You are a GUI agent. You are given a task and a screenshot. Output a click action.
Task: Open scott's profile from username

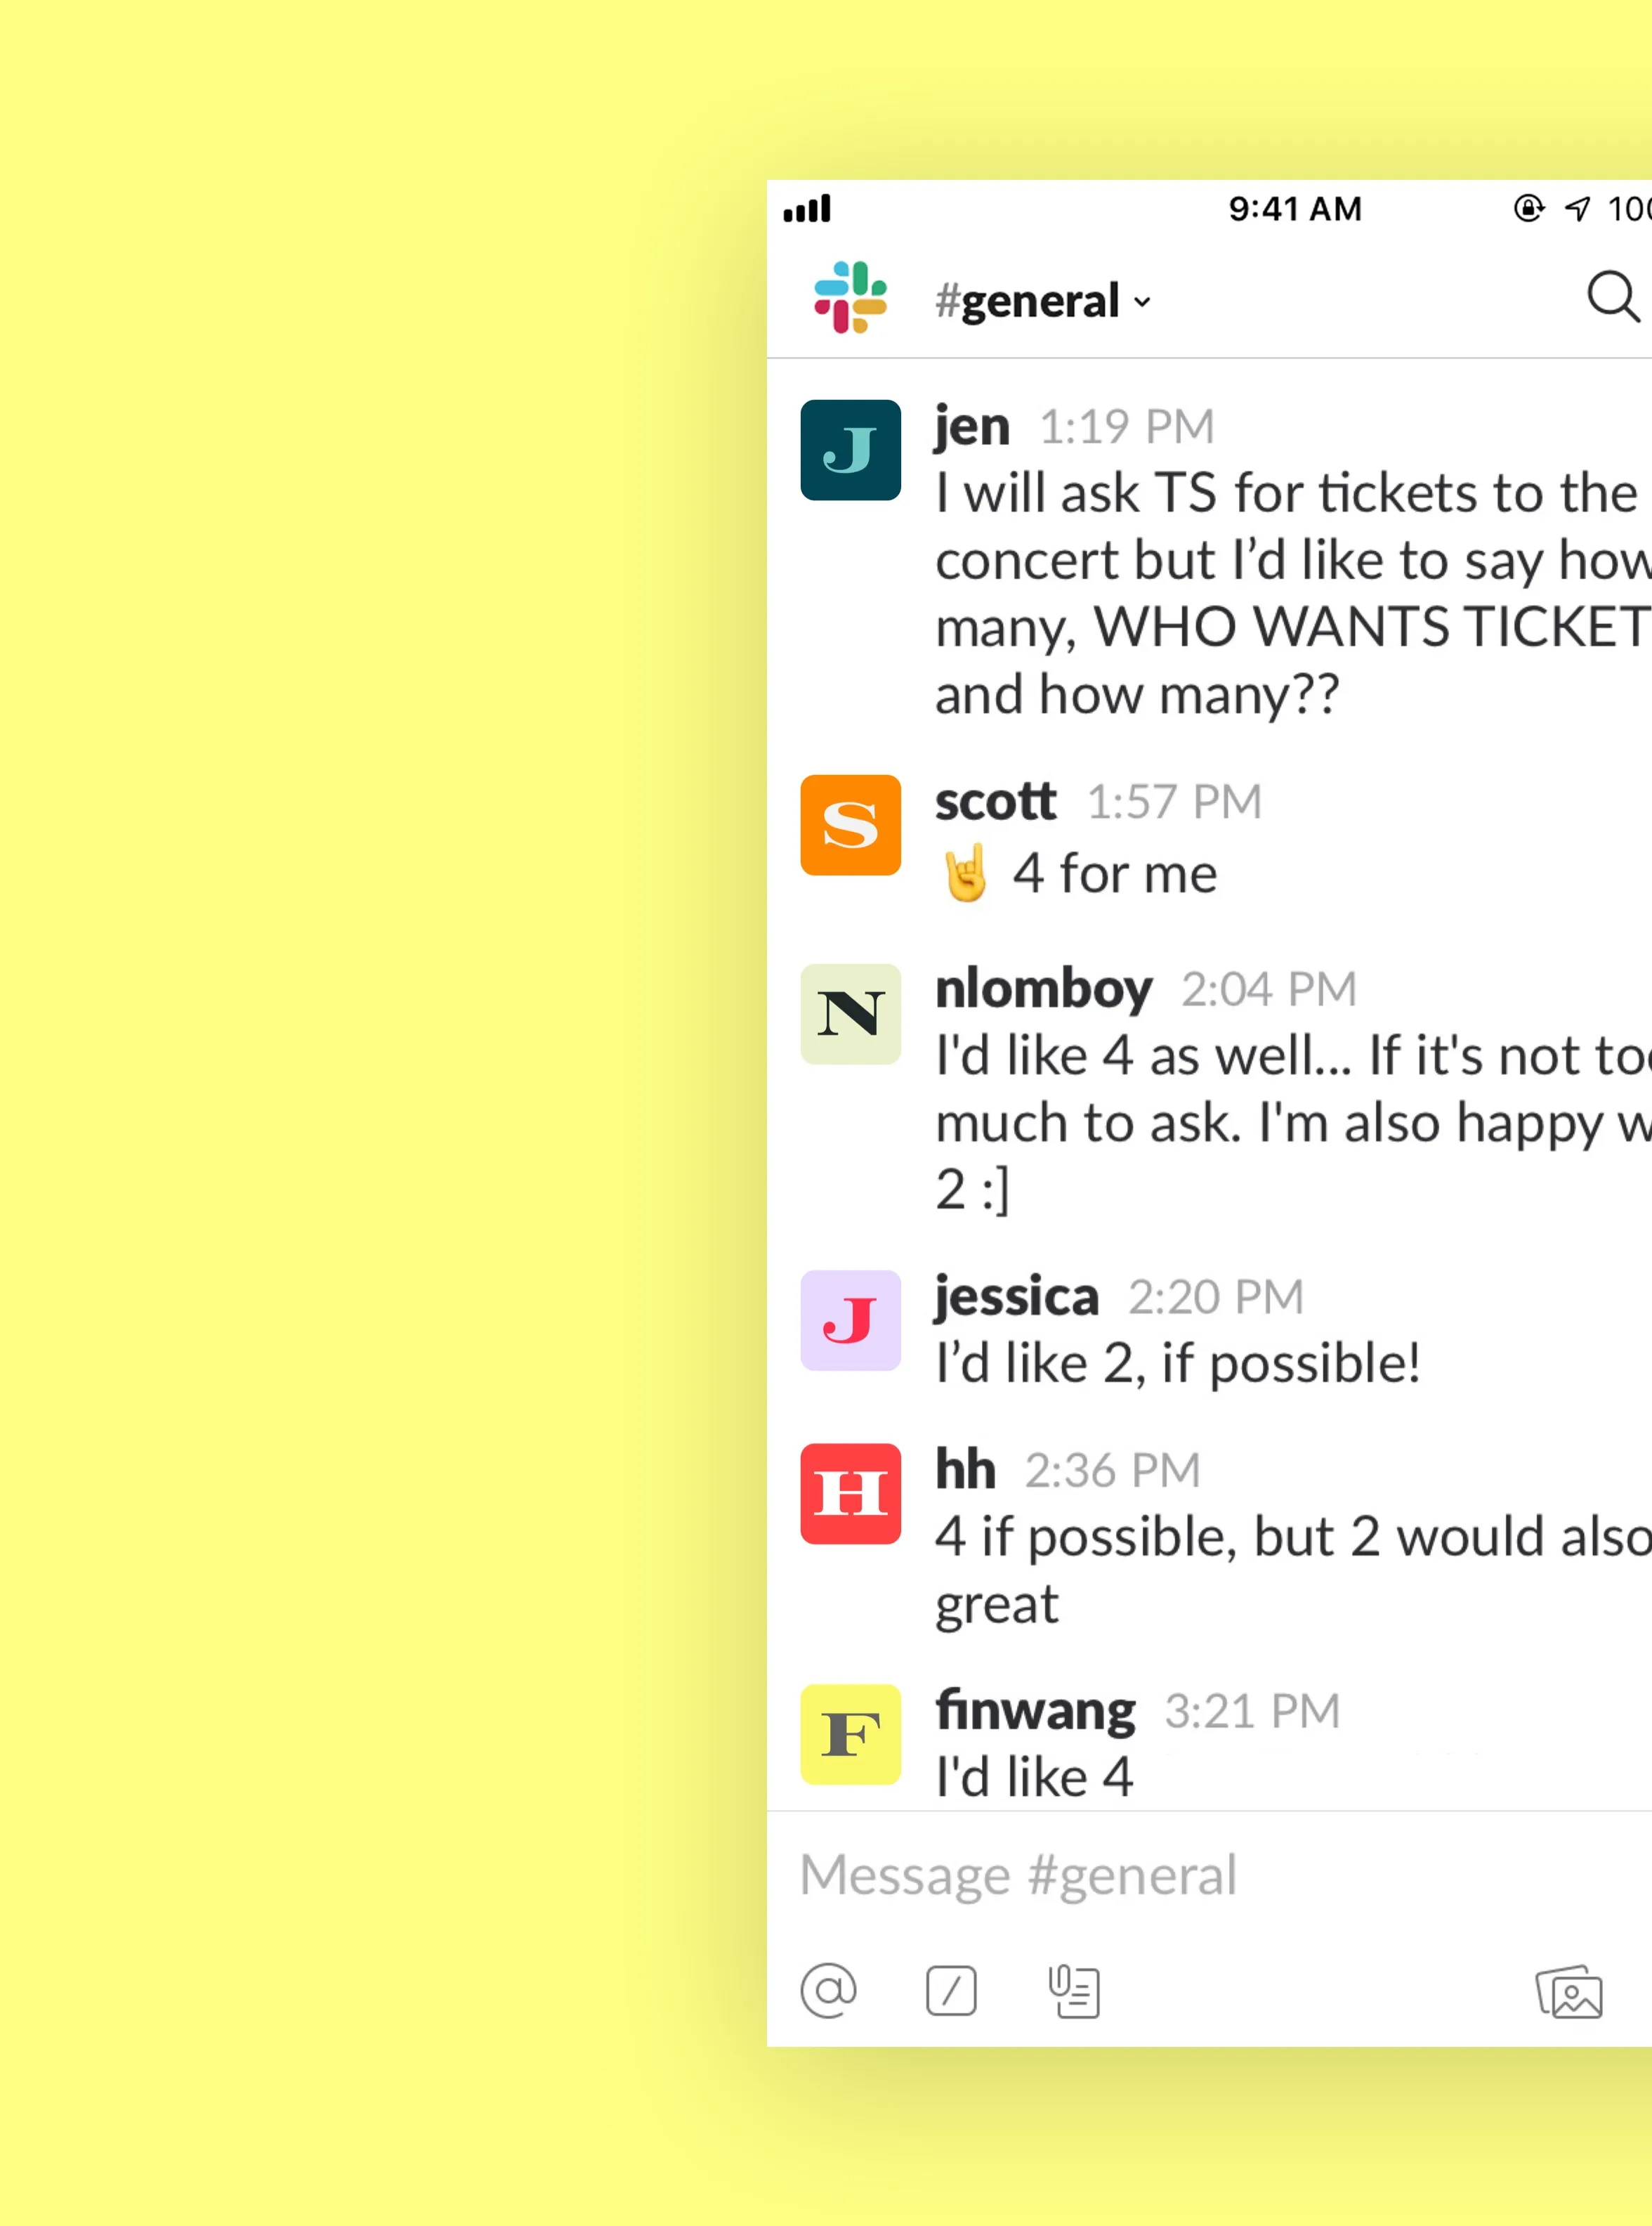pos(995,801)
